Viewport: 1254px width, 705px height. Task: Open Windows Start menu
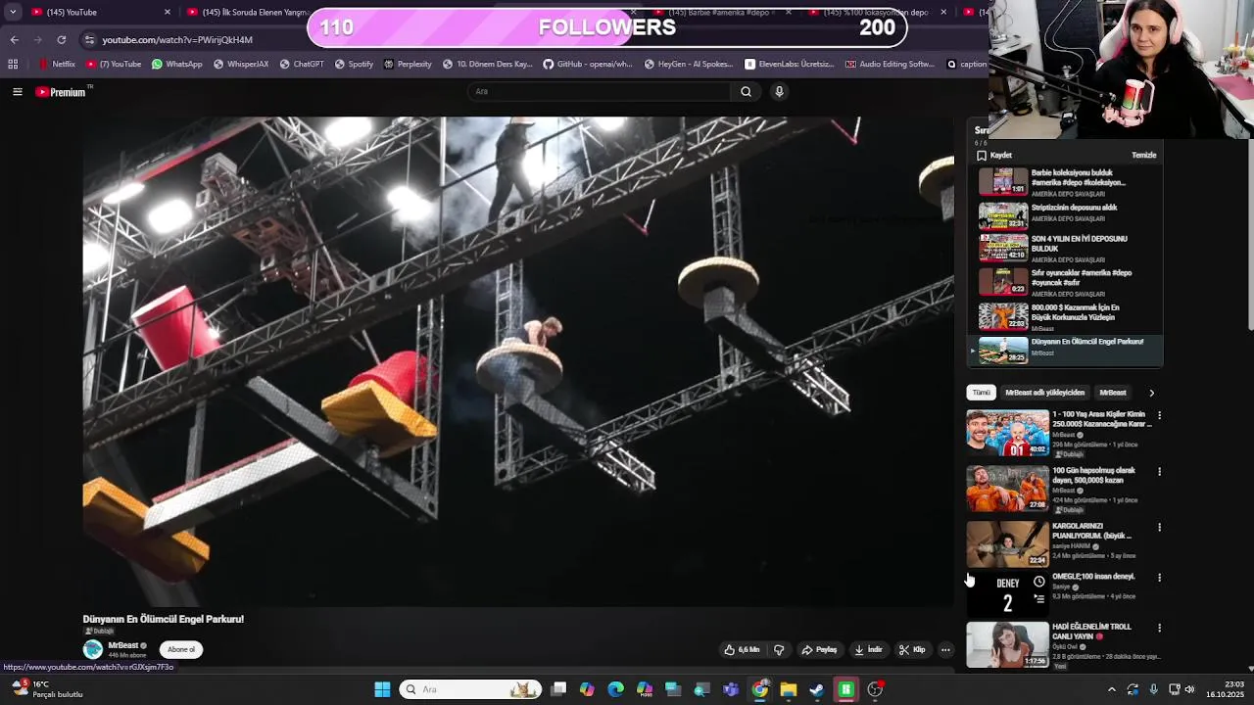pos(382,689)
